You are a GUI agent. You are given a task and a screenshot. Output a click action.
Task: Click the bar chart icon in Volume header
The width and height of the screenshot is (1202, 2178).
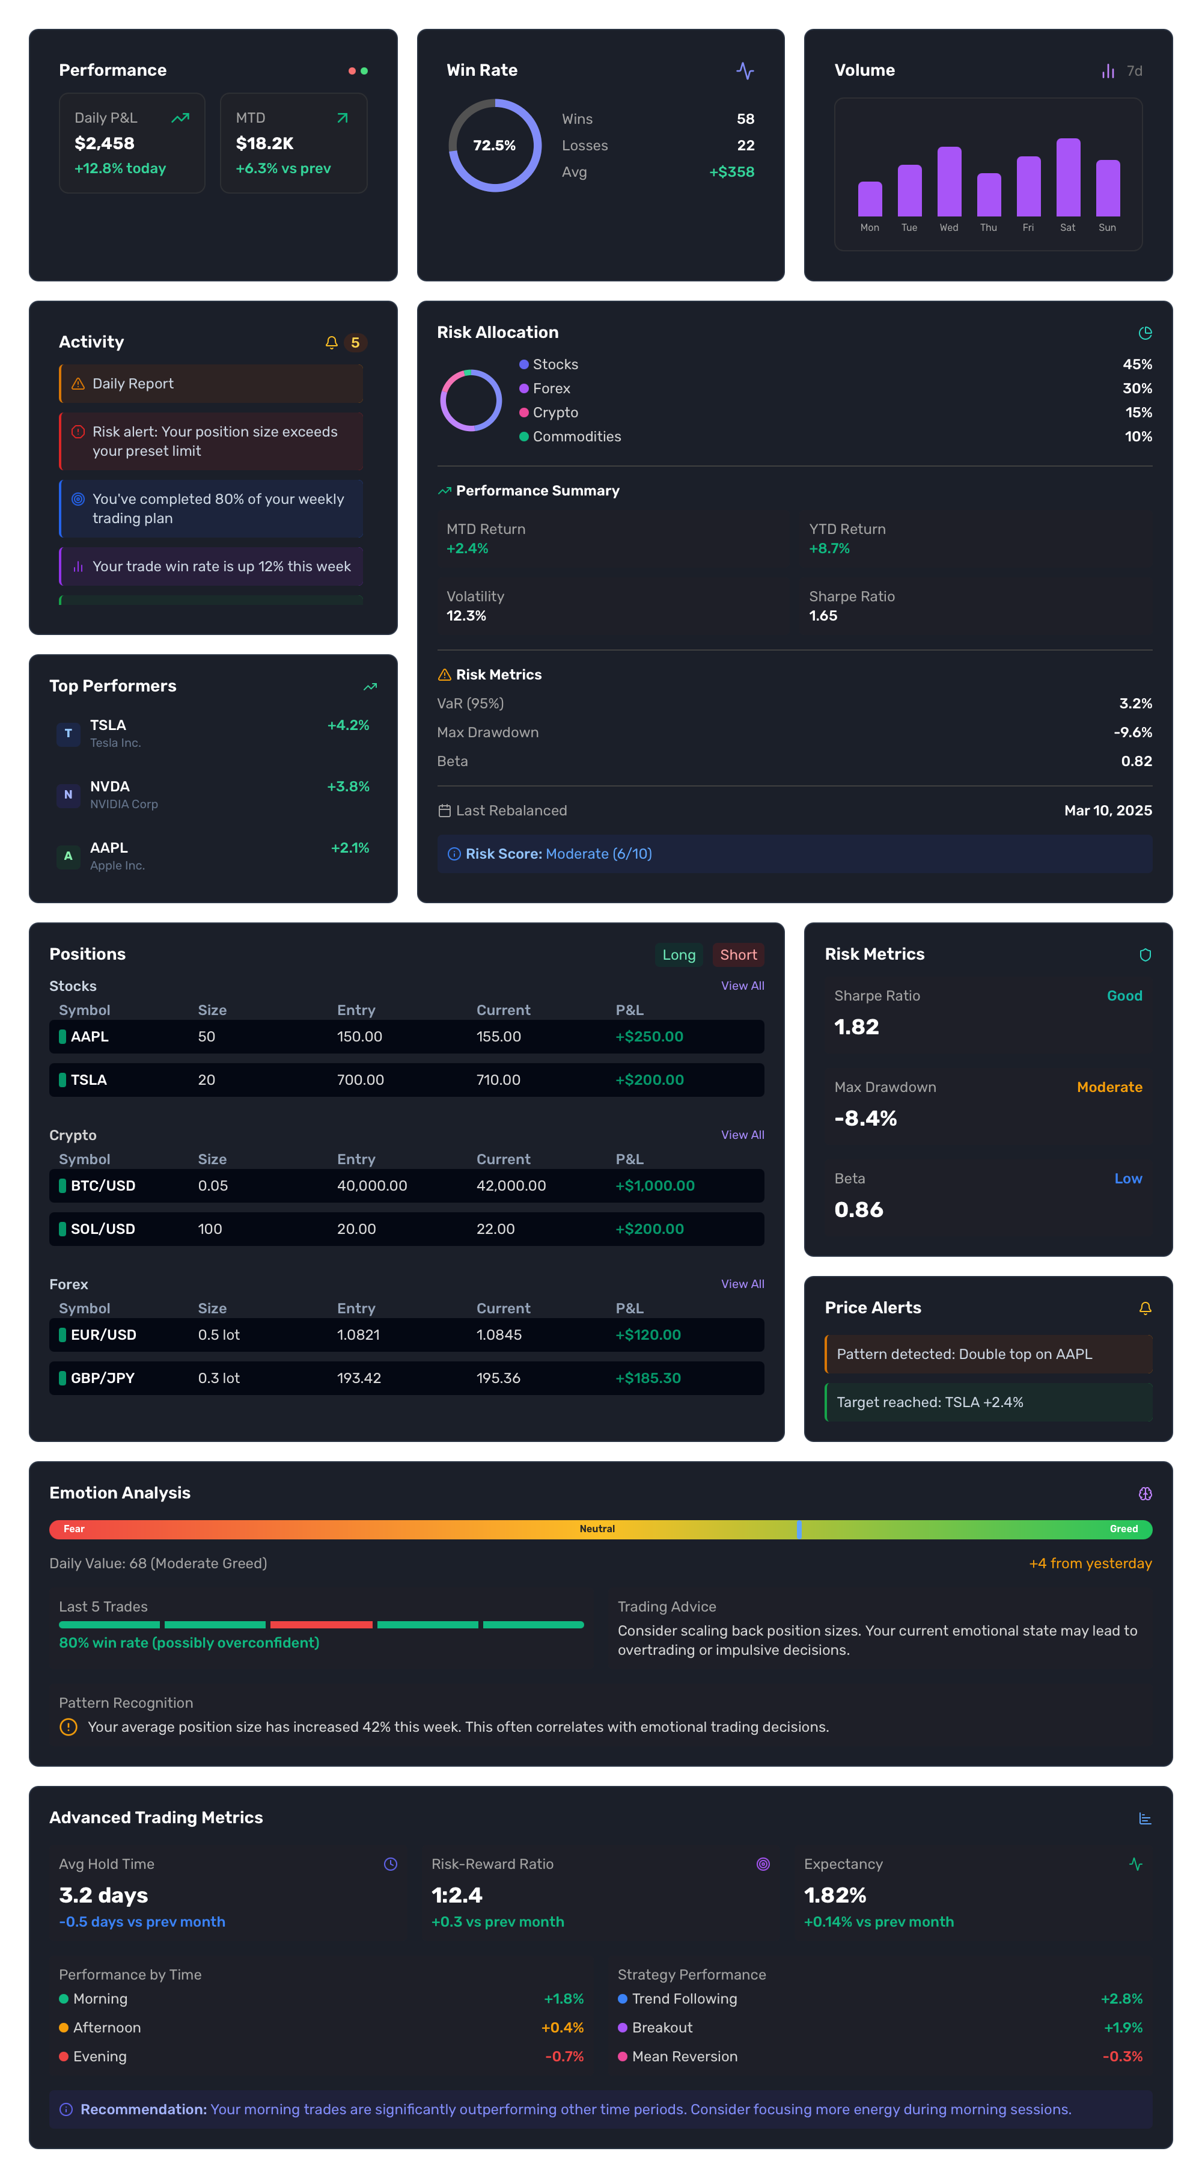(1108, 71)
